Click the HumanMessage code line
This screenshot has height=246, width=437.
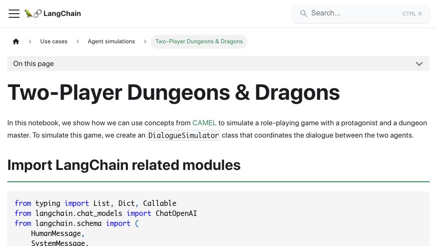click(x=58, y=233)
